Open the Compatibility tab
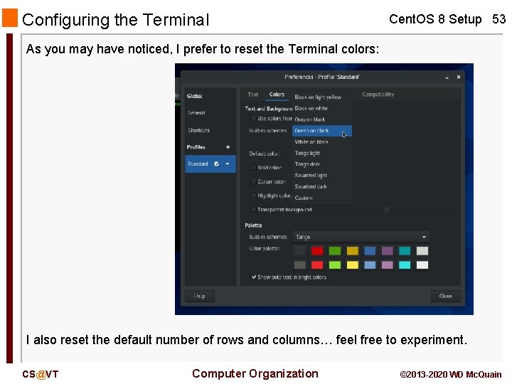The height and width of the screenshot is (384, 512). (x=378, y=95)
